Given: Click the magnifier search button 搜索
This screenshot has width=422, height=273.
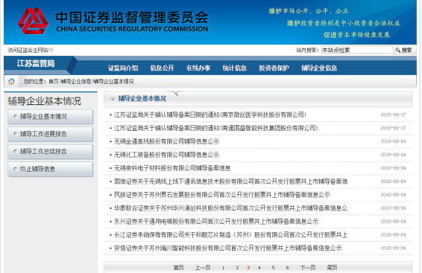Looking at the screenshot, I should click(405, 50).
